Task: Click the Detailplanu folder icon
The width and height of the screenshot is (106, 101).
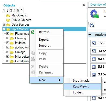Action: click(12, 61)
